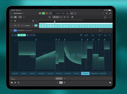This screenshot has height=94, width=127.
Task: Go back from the Fever Dream project
Action: click(12, 13)
